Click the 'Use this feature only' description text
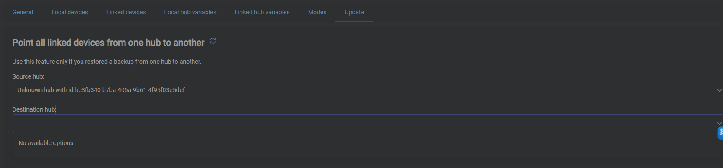723x168 pixels. pos(107,62)
